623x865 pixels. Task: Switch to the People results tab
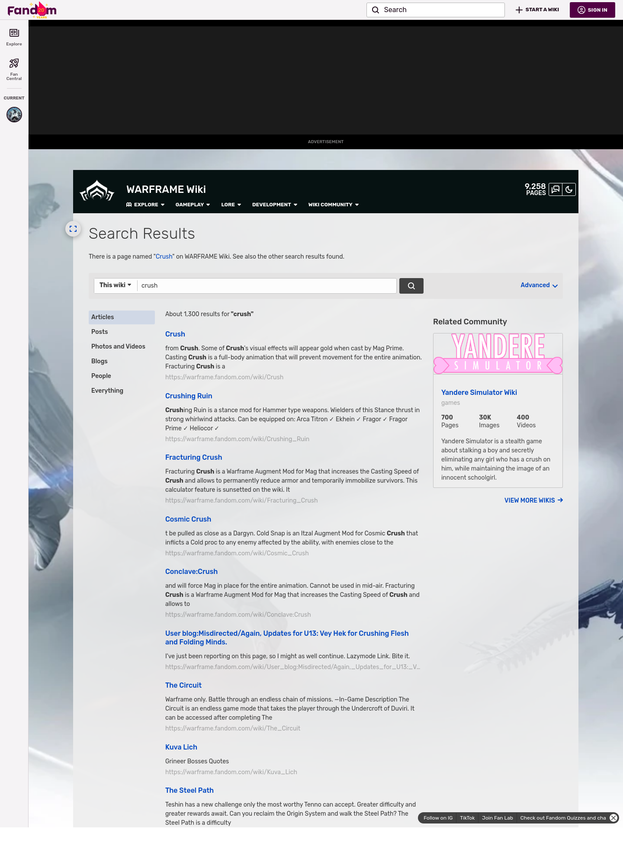(x=101, y=376)
